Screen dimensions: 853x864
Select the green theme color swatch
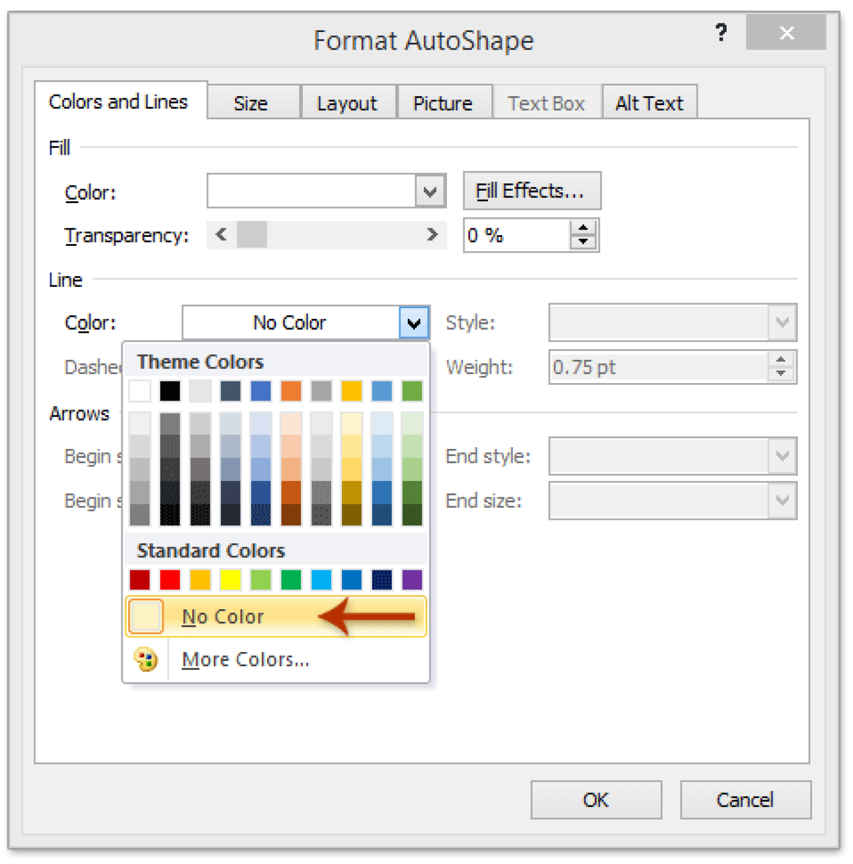[412, 391]
